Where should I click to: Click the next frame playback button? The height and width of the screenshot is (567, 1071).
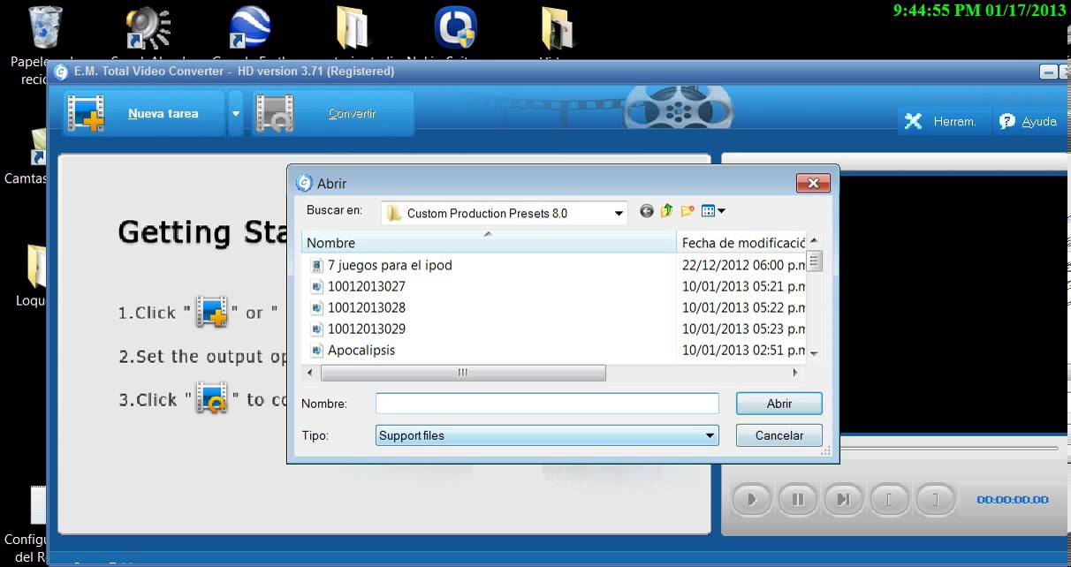(x=844, y=500)
